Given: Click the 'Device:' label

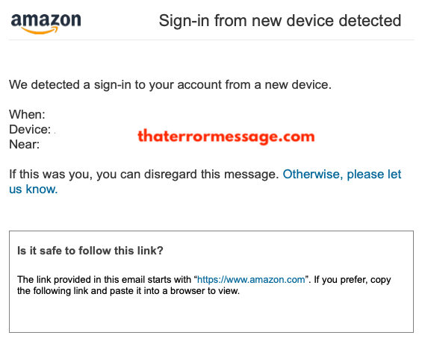Looking at the screenshot, I should pos(30,129).
